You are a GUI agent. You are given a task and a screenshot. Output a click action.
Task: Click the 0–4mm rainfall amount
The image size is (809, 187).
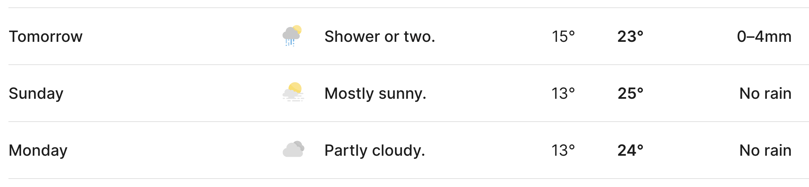click(764, 37)
